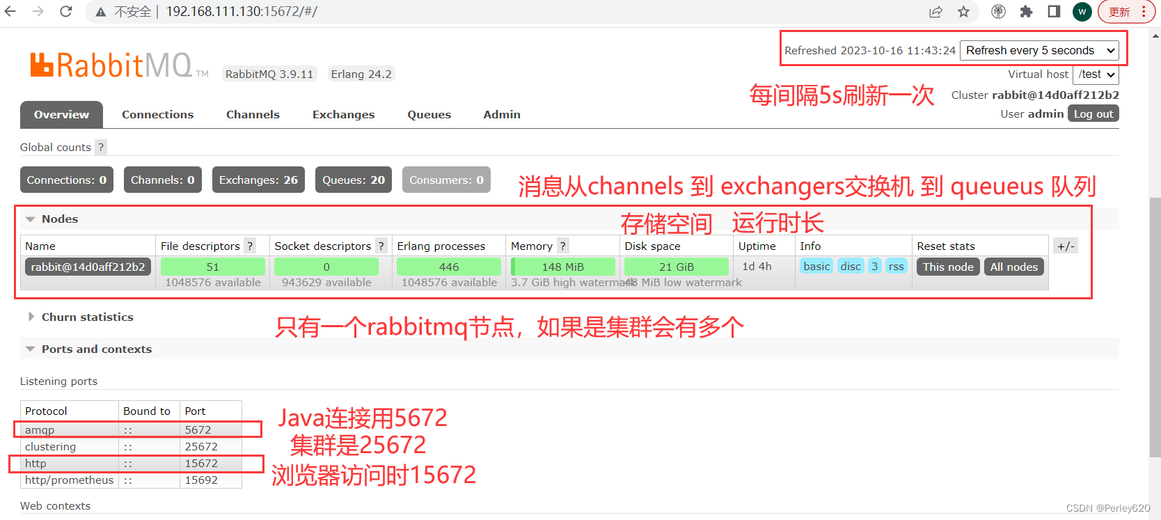This screenshot has width=1161, height=520.
Task: Open the Queues tab
Action: click(429, 115)
